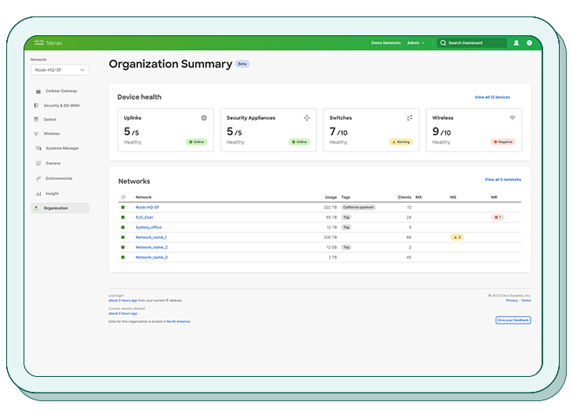
Task: Click the Security & SD-WAN shield icon
Action: 36,106
